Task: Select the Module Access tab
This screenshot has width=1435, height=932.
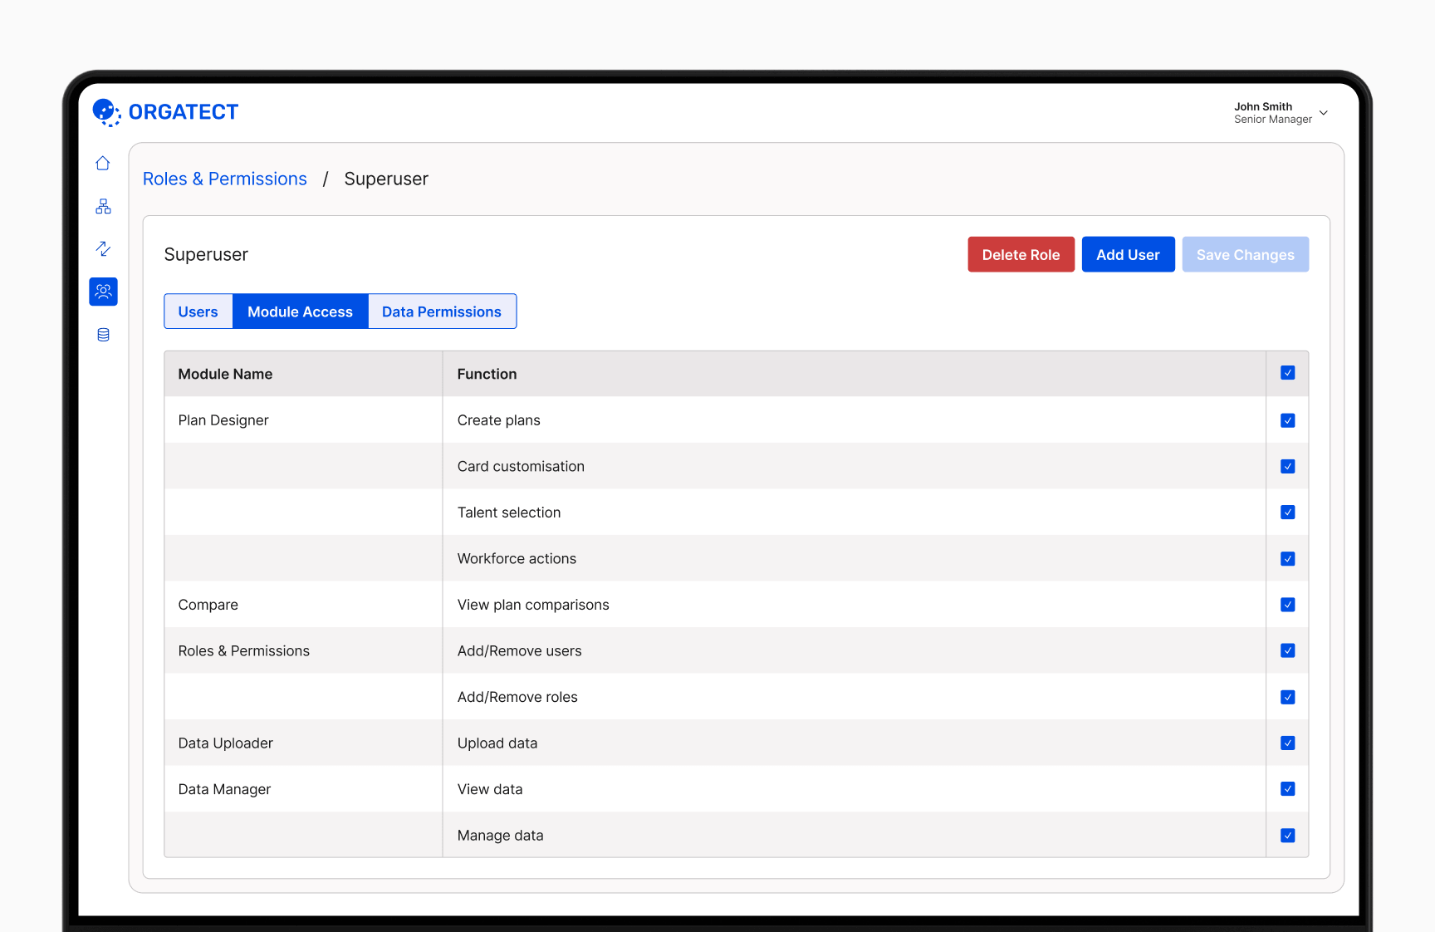Action: [301, 311]
